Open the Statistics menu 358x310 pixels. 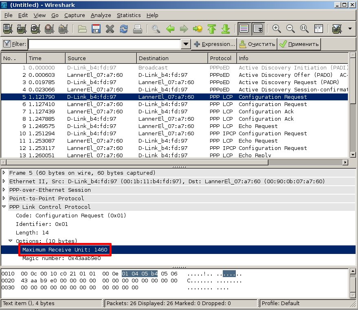tap(128, 15)
